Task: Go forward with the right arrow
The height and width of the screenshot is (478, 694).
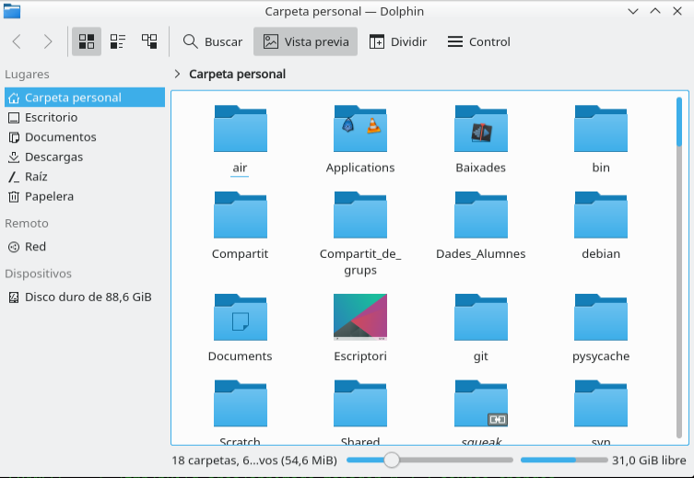Action: pyautogui.click(x=47, y=41)
